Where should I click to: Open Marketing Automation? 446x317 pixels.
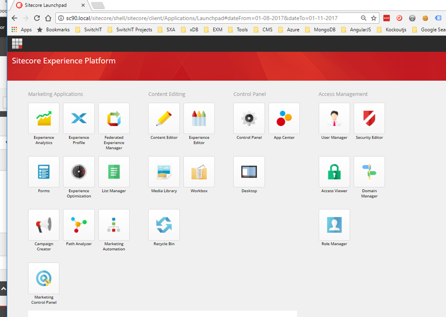pyautogui.click(x=114, y=225)
